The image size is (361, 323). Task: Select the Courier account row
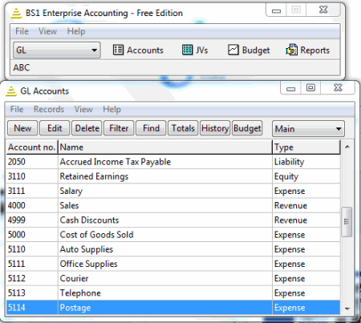pyautogui.click(x=173, y=278)
